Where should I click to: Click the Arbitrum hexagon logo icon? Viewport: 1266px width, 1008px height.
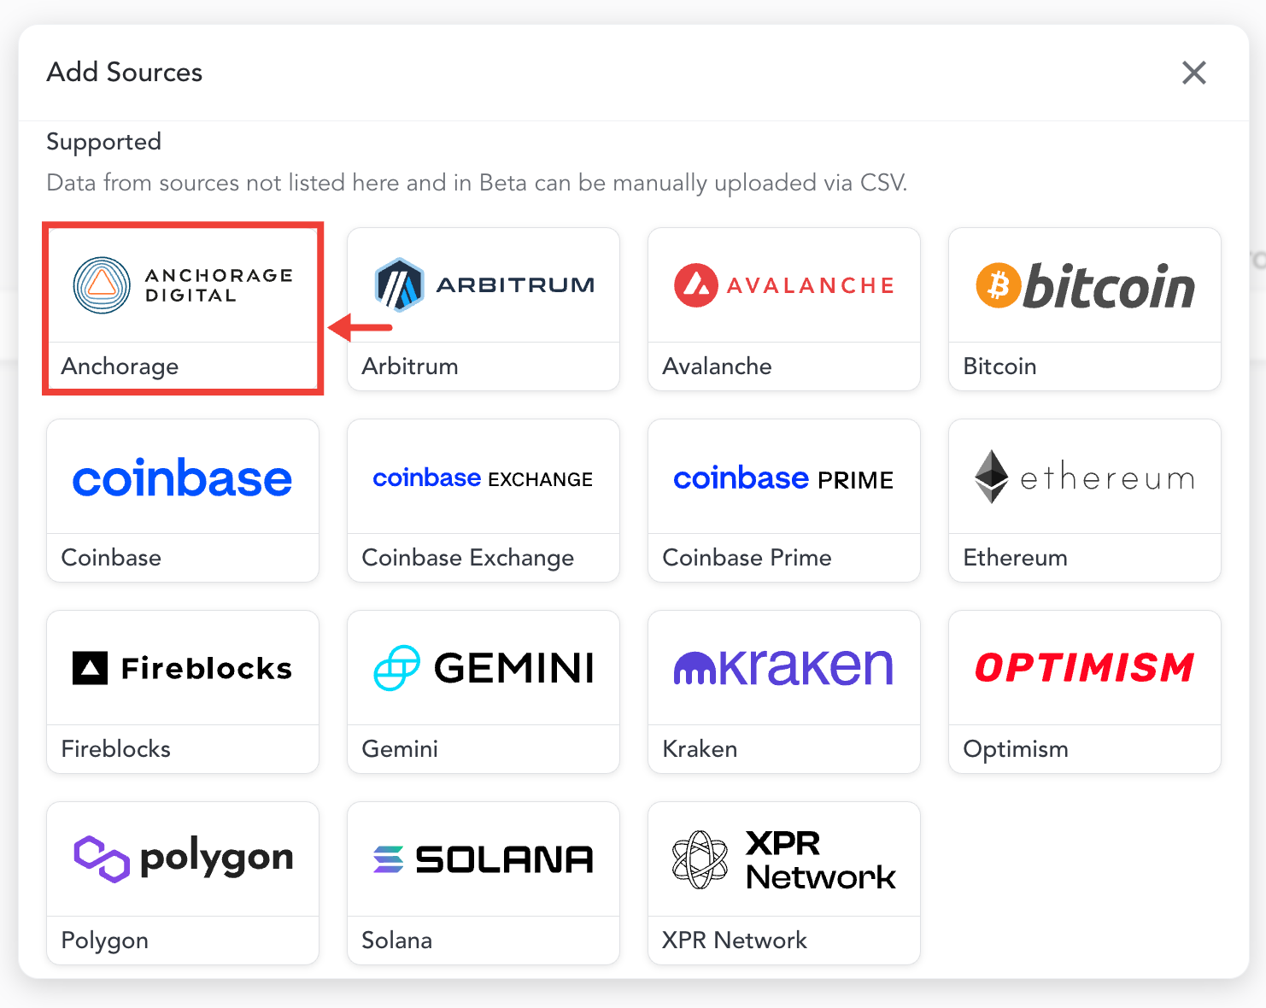[399, 284]
